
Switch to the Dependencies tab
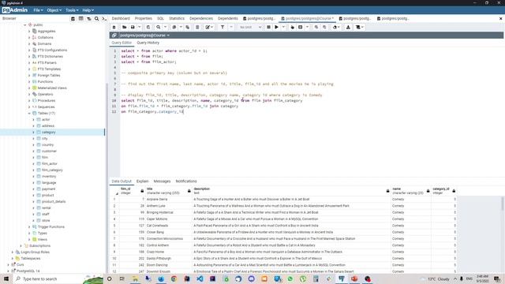[201, 19]
